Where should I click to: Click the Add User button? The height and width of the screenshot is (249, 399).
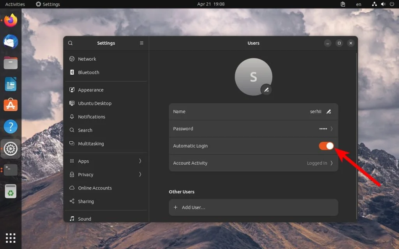click(254, 207)
